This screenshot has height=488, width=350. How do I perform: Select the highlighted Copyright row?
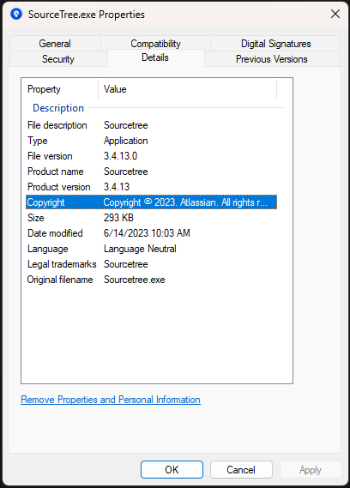[x=151, y=202]
